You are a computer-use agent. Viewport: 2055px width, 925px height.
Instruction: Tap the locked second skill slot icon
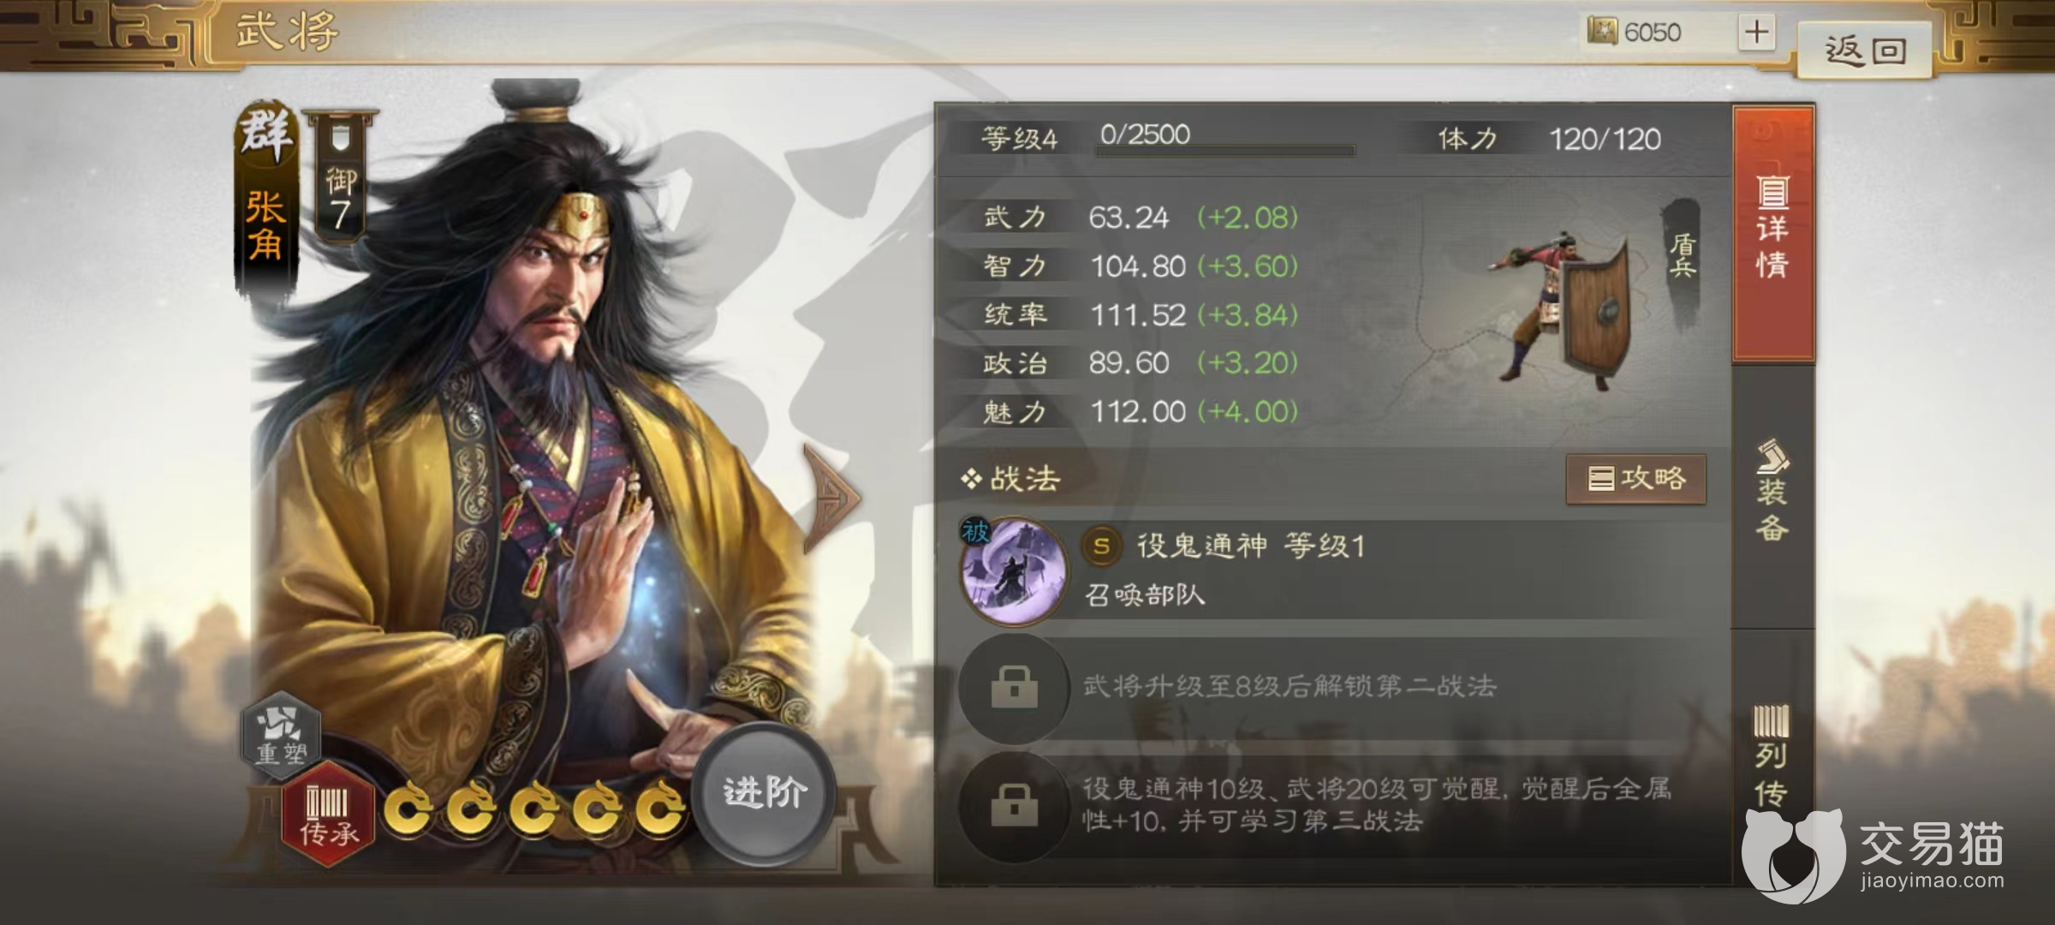1015,687
